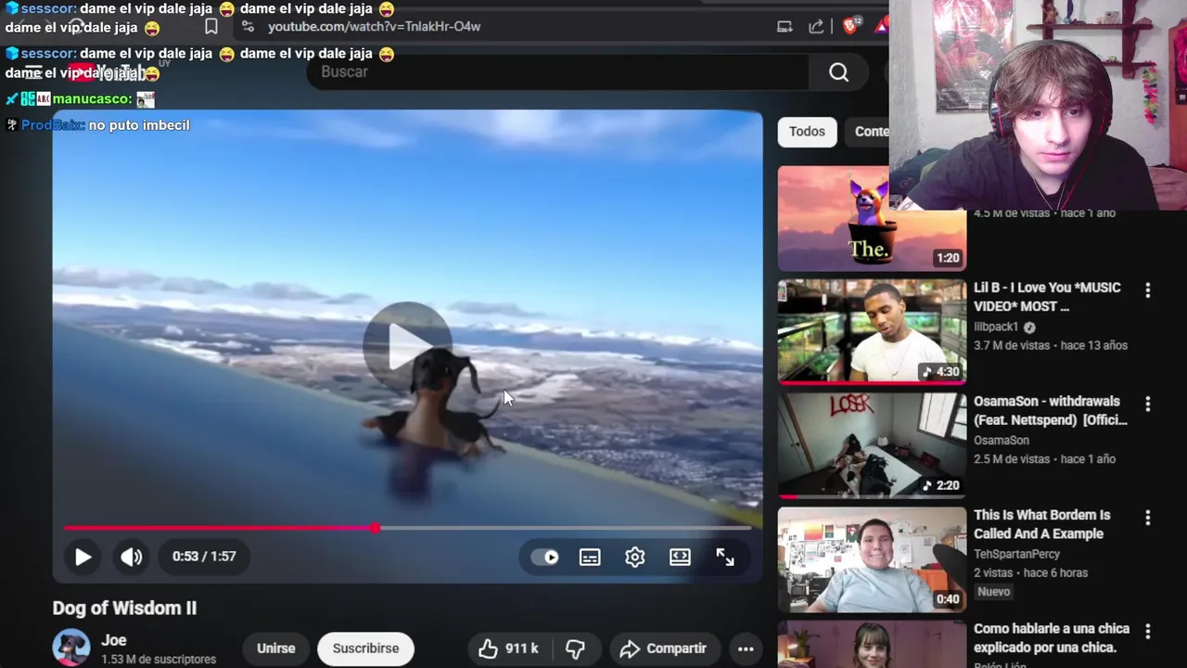Click the YouTube search magnifier icon
Screen dimensions: 1187x668
(839, 72)
